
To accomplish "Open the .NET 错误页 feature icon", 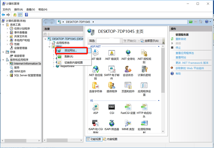I will (112, 53).
